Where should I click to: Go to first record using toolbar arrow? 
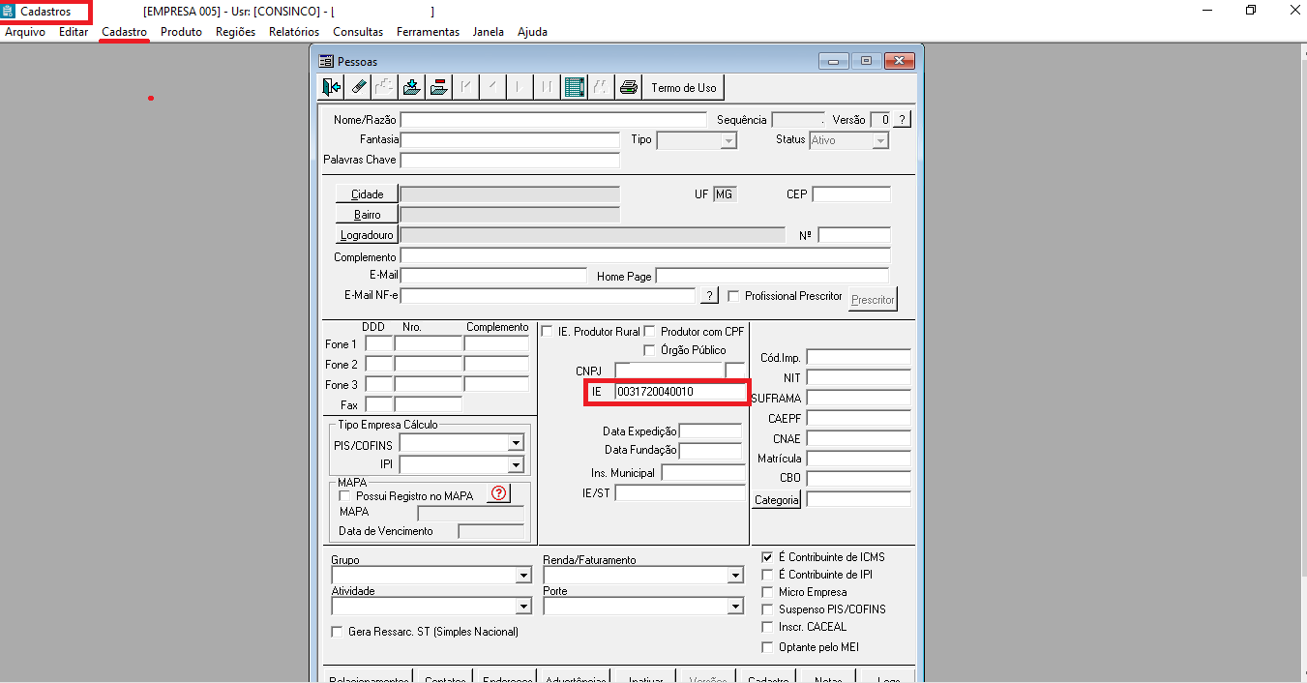coord(466,87)
